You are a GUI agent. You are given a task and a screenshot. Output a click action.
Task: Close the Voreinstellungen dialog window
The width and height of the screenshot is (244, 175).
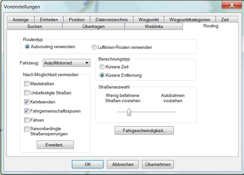point(232,5)
